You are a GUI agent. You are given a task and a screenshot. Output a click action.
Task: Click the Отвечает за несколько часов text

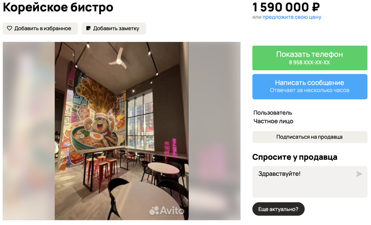[x=309, y=90]
